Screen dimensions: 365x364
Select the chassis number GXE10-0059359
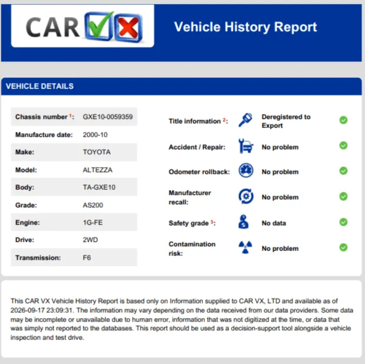[108, 117]
